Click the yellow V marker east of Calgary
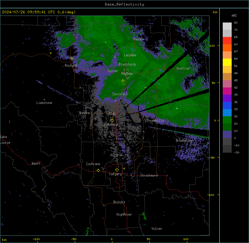 click(124, 169)
